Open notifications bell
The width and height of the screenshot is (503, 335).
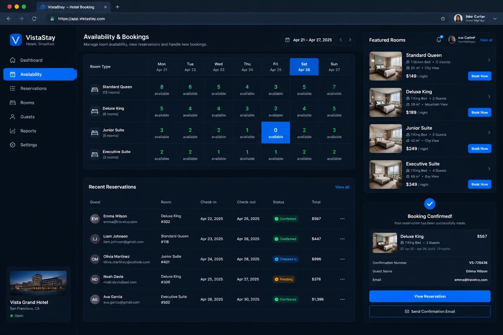(x=439, y=40)
